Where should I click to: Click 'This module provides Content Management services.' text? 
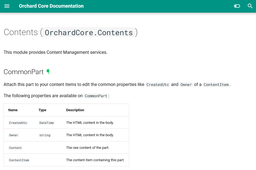pos(56,52)
